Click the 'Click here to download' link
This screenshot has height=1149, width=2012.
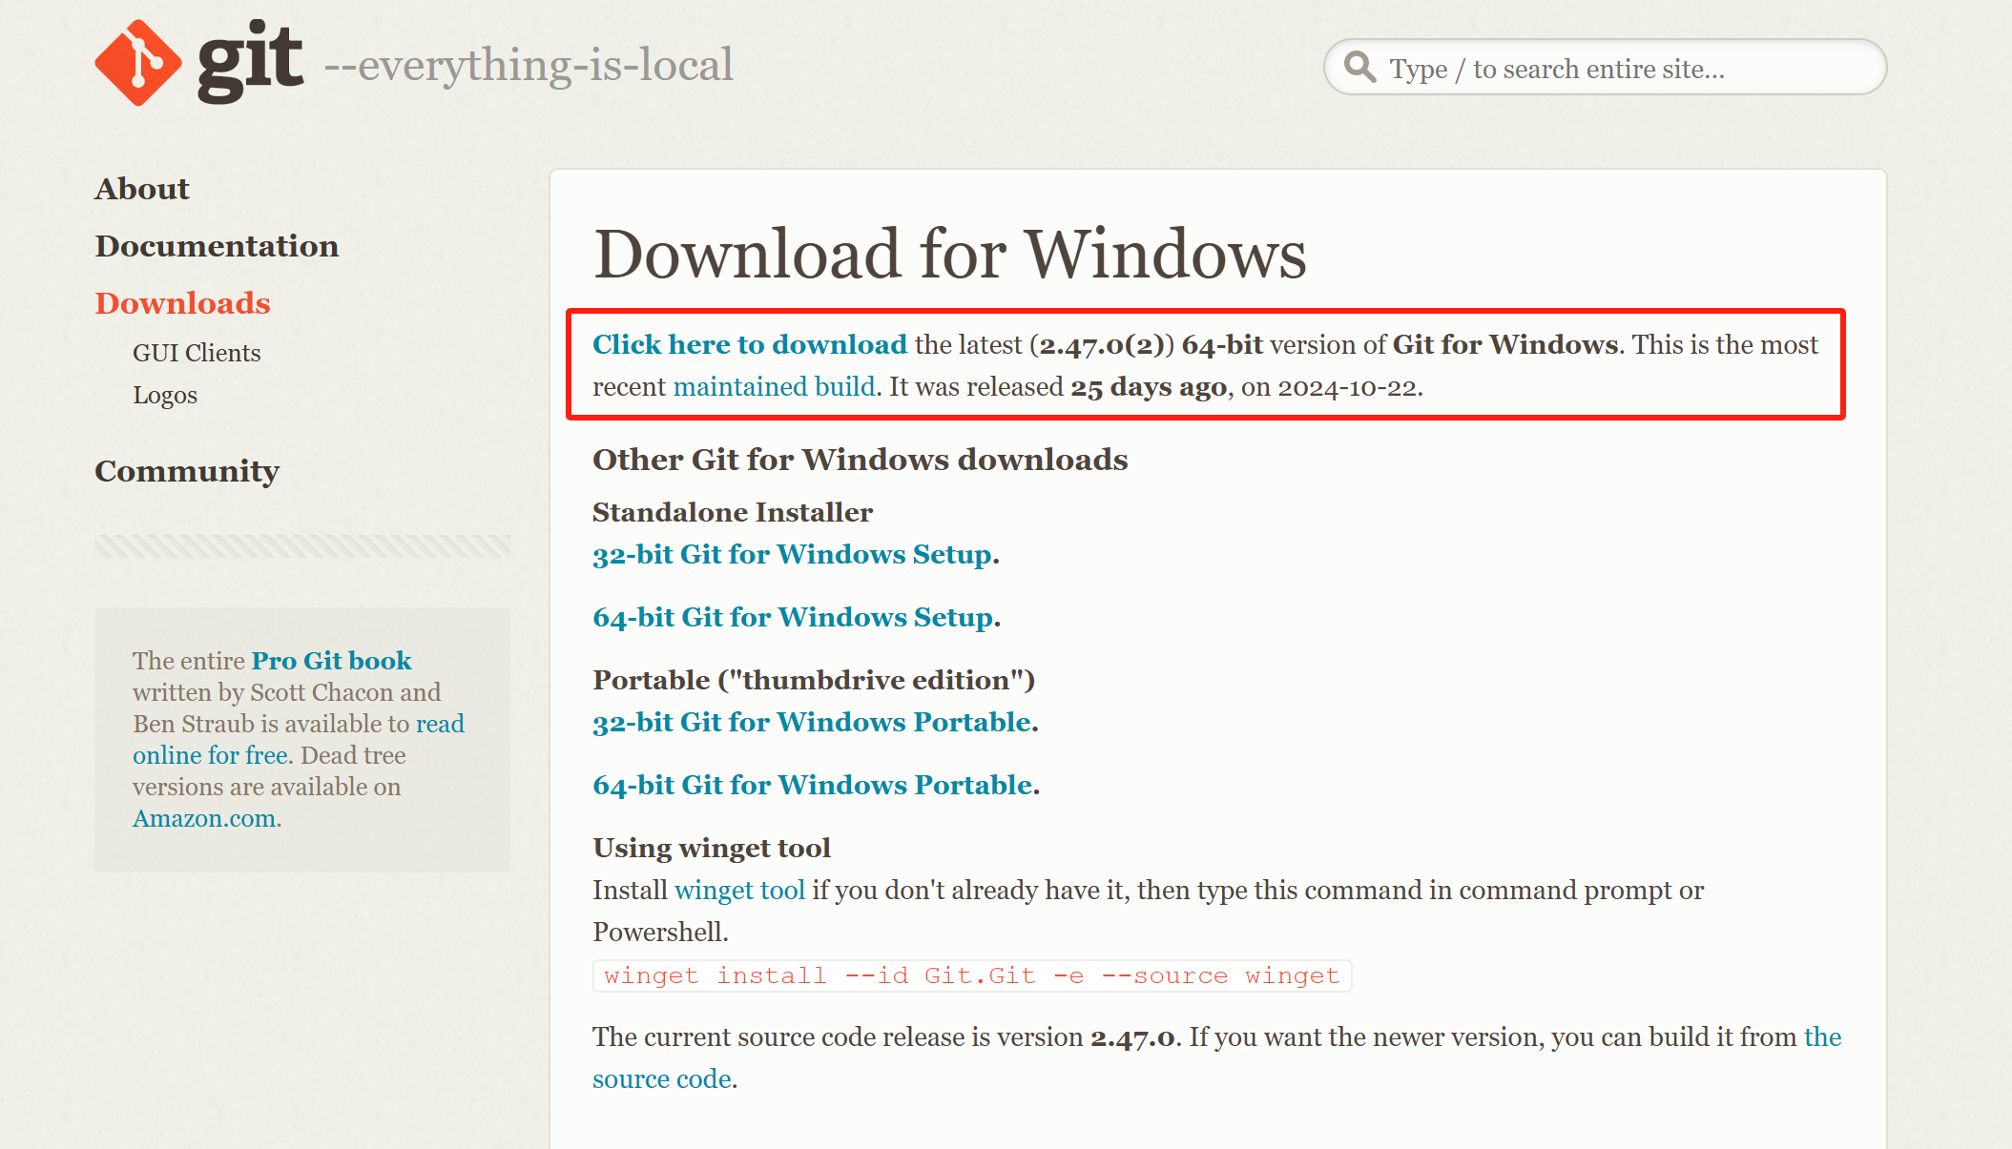749,344
